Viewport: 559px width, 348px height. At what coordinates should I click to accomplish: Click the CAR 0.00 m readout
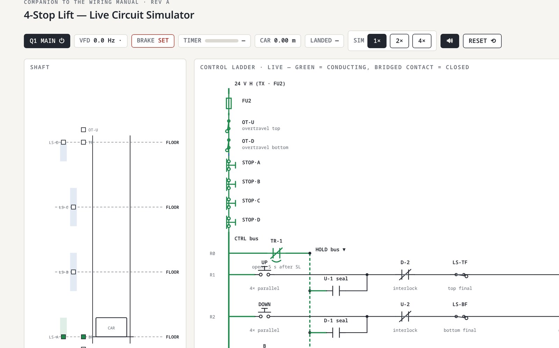coord(278,41)
